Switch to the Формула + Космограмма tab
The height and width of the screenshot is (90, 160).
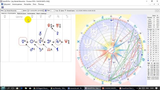coord(8,13)
